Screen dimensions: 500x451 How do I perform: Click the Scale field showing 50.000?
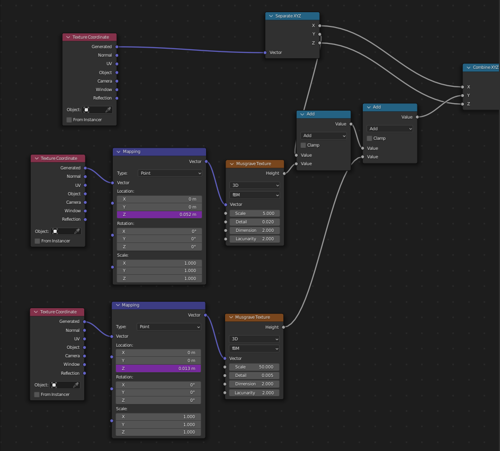tap(254, 367)
